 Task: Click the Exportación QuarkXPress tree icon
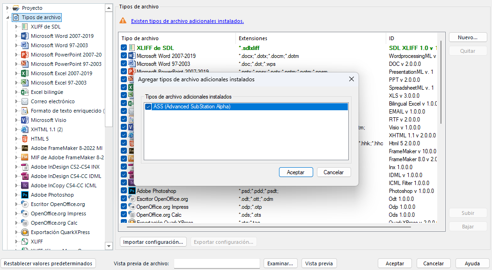click(25, 233)
